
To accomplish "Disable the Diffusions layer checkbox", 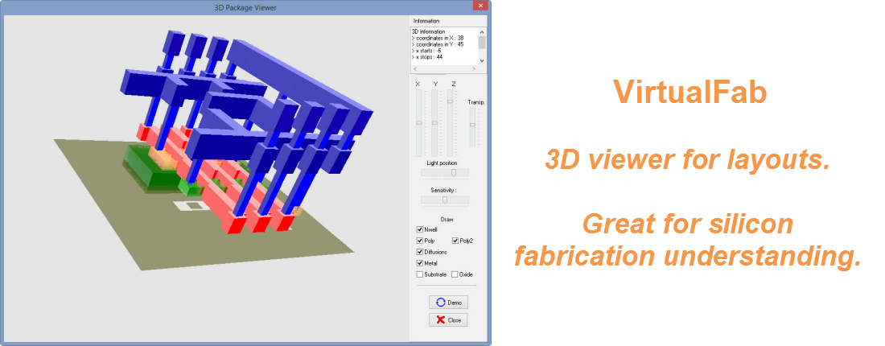I will 420,253.
